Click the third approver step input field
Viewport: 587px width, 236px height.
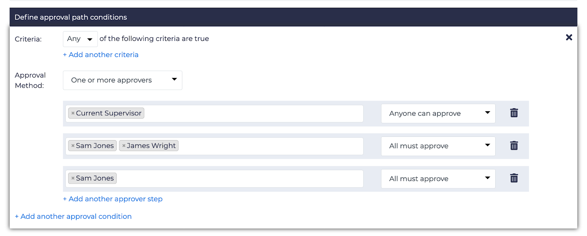[238, 179]
